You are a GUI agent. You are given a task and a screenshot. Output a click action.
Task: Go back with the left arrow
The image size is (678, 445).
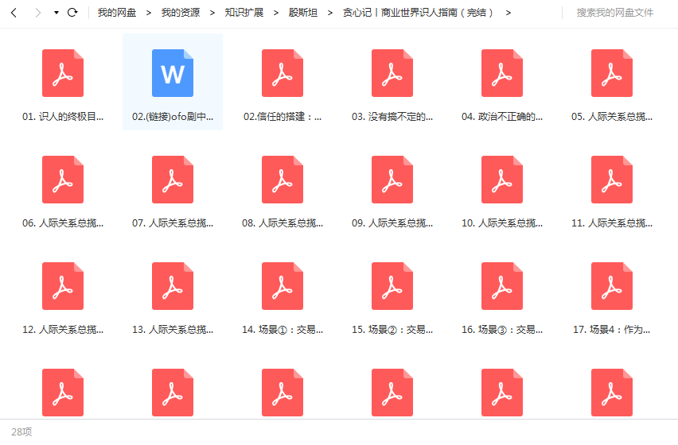tap(14, 13)
